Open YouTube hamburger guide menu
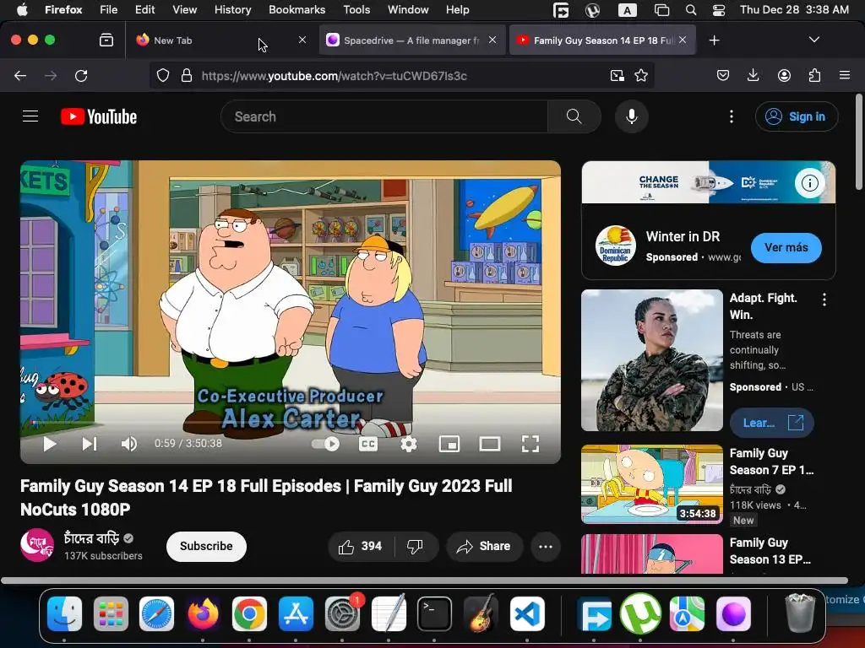Image resolution: width=865 pixels, height=648 pixels. (x=30, y=116)
